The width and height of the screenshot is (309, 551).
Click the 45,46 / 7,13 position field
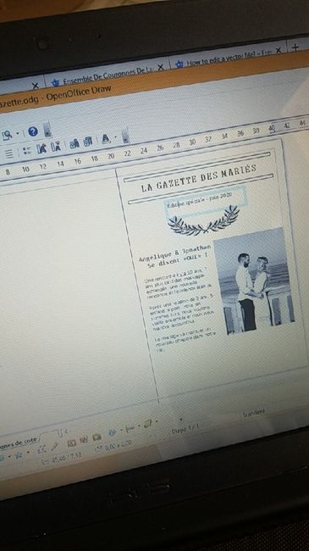(x=62, y=459)
